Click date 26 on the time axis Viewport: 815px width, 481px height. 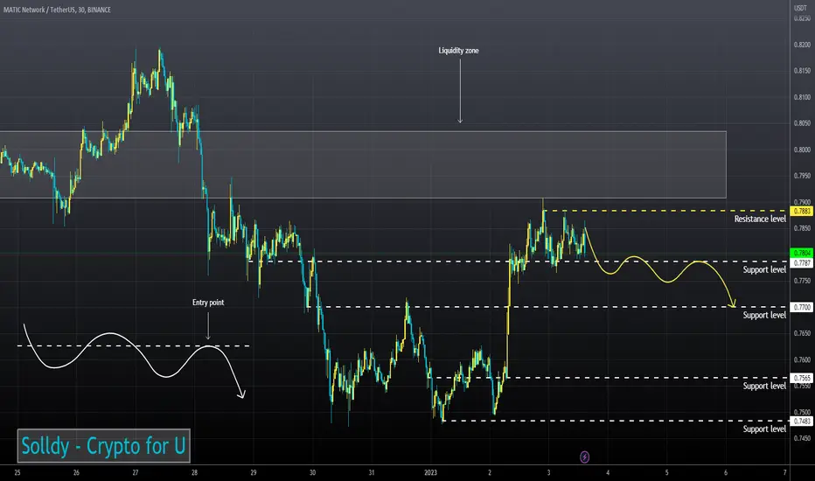tap(76, 472)
